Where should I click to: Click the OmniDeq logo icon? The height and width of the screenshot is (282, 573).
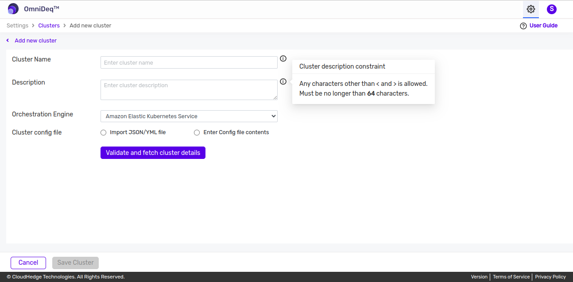pyautogui.click(x=13, y=9)
